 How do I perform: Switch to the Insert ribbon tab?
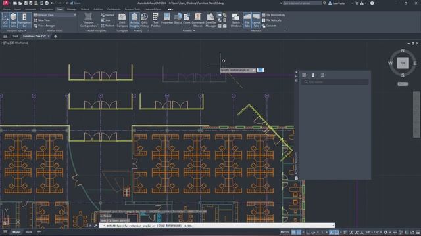point(18,9)
